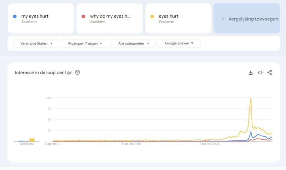Viewport: 286px width, 170px height.
Task: Select the "why do my eyes h..." term text
Action: pyautogui.click(x=110, y=16)
